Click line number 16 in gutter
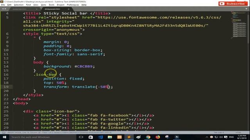 pyautogui.click(x=6, y=75)
